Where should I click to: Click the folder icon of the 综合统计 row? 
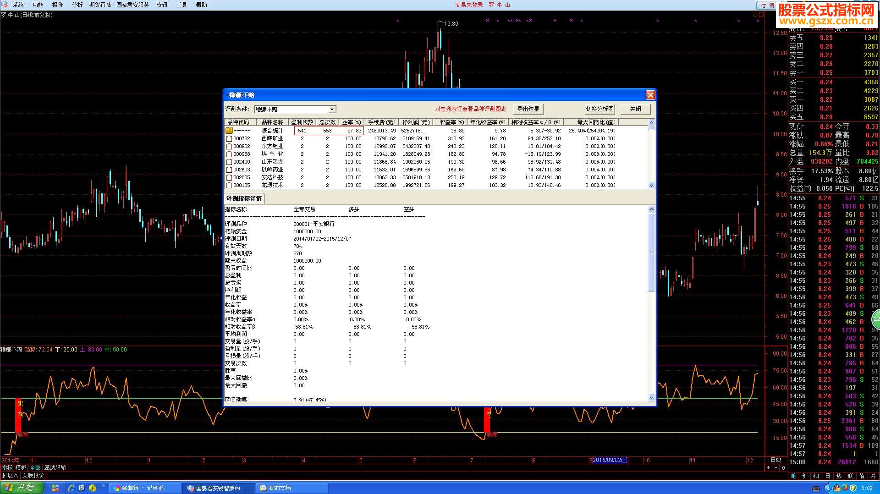229,131
